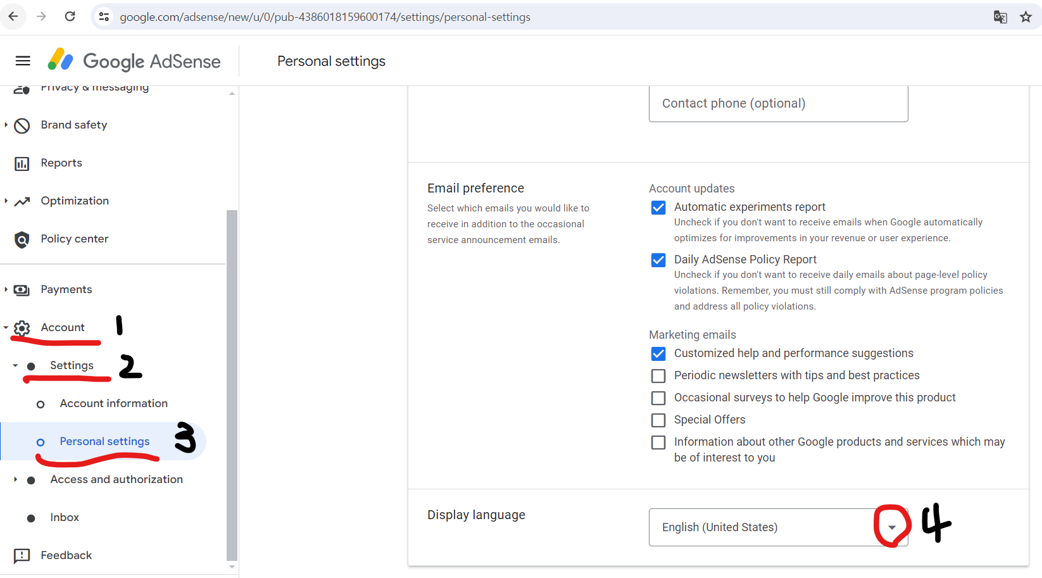This screenshot has height=578, width=1042.
Task: Open Access and authorization
Action: [116, 479]
